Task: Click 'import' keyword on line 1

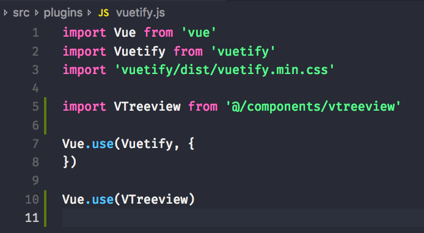Action: pyautogui.click(x=84, y=33)
